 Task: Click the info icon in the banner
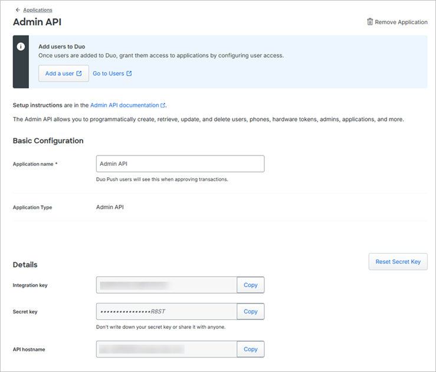click(21, 47)
